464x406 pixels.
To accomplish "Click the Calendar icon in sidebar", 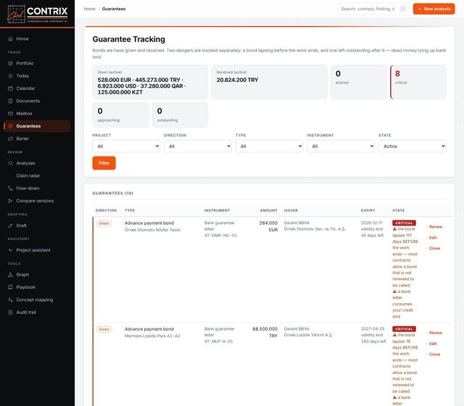I will (10, 88).
